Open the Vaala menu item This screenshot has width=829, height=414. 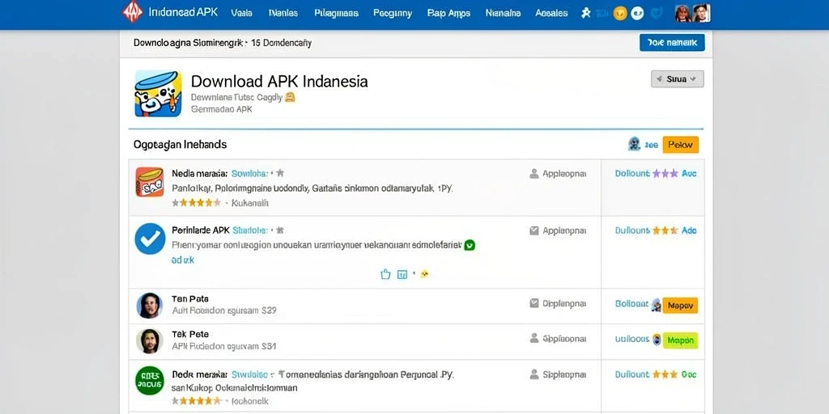tap(241, 13)
